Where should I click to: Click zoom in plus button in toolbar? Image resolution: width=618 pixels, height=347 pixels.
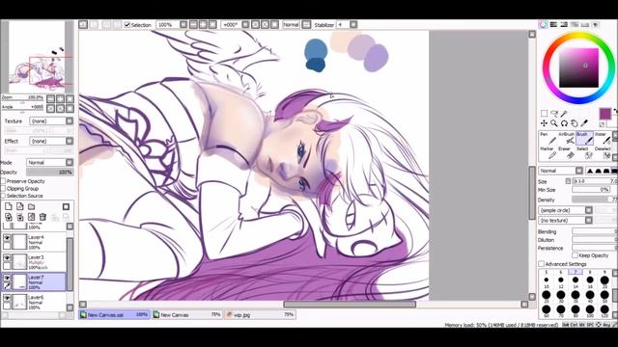[x=203, y=24]
